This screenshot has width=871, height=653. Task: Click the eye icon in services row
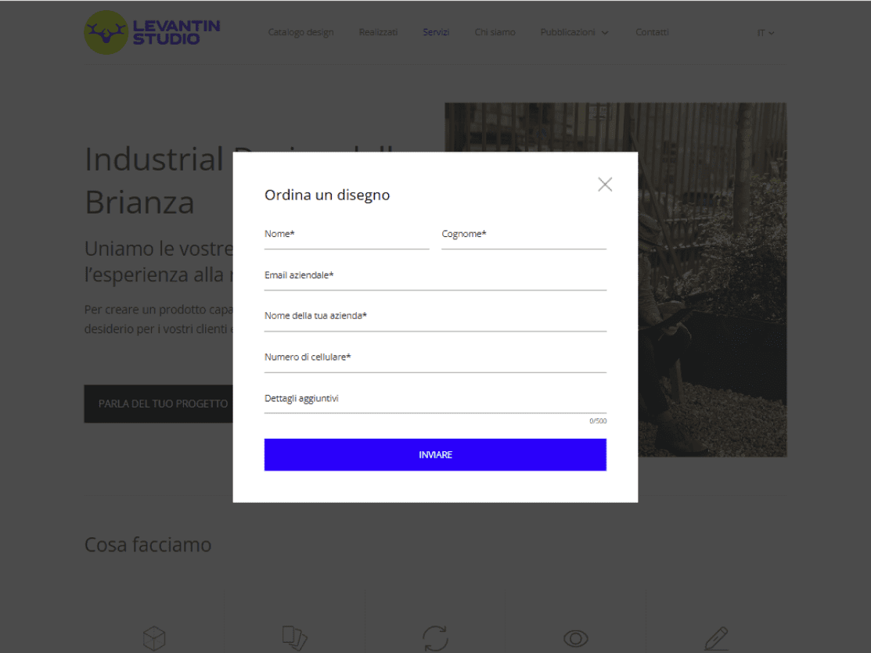click(x=575, y=639)
